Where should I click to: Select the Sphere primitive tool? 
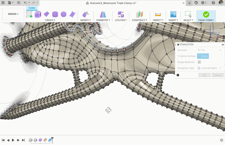tap(63, 14)
